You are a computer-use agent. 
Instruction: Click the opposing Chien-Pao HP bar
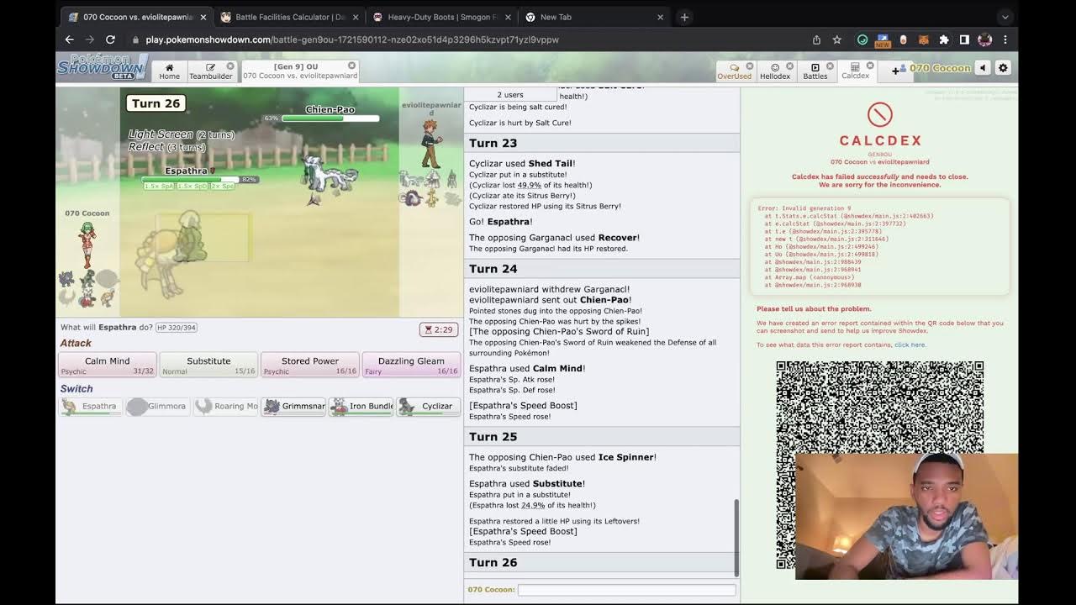330,118
